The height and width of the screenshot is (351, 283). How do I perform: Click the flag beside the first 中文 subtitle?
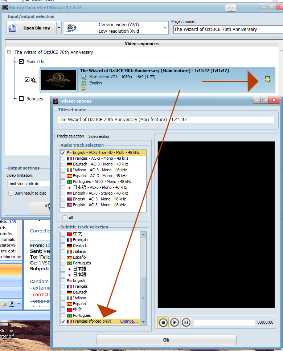coord(69,234)
